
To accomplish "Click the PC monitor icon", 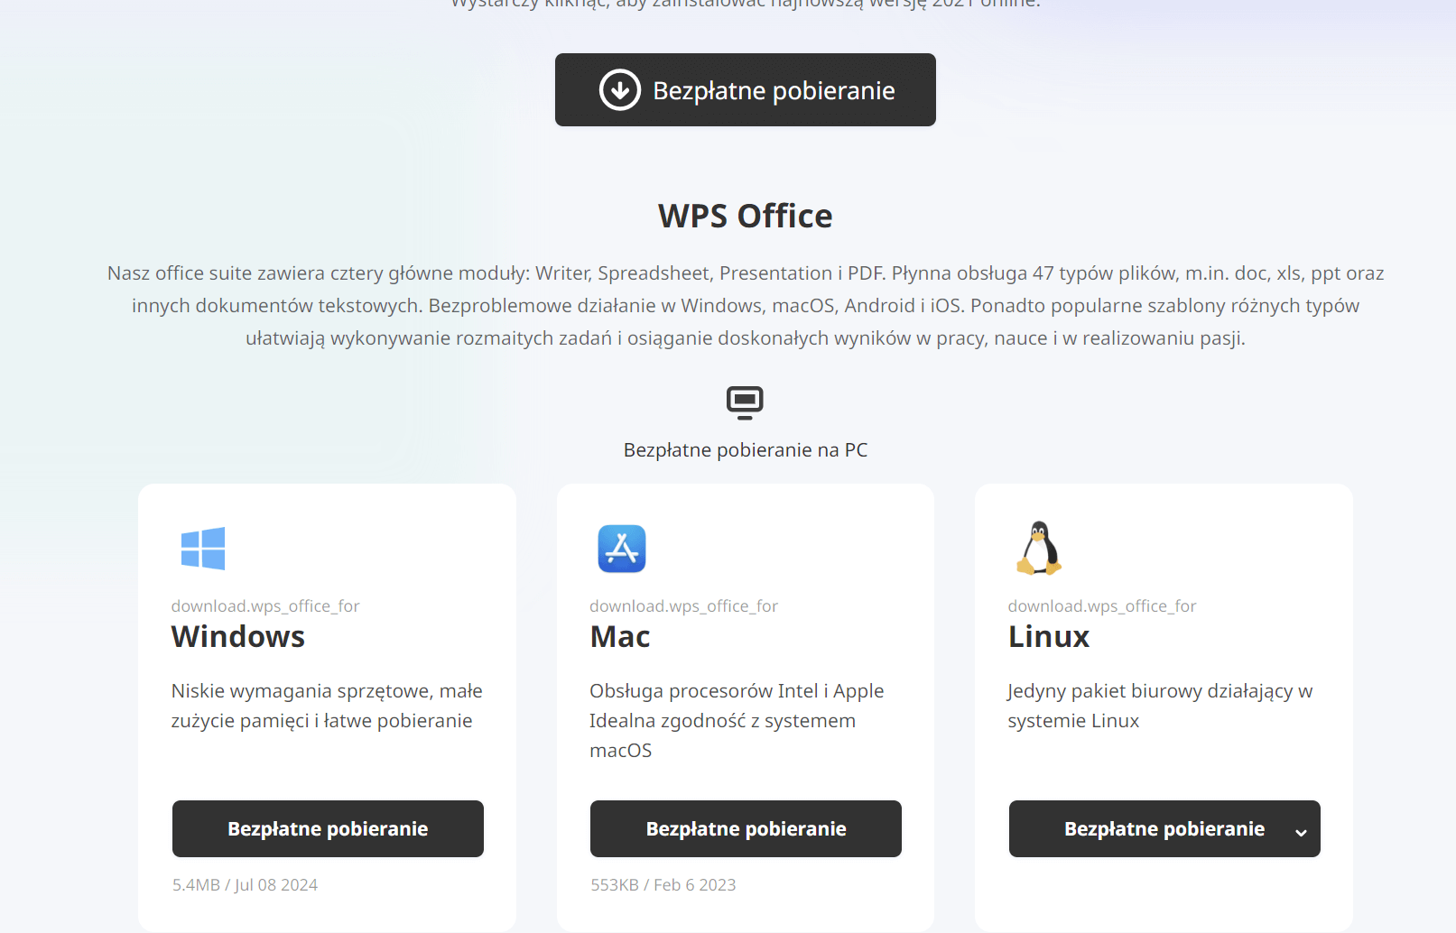I will pos(745,402).
